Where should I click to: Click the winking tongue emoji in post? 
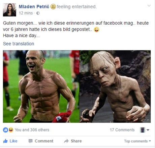[x=96, y=30]
